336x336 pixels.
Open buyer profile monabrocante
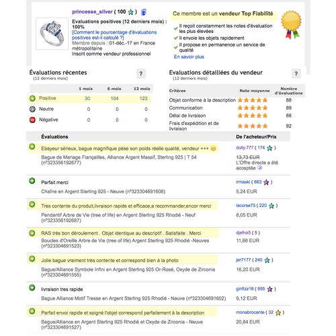(250, 312)
